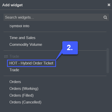Pick the Trade widget entry
This screenshot has height=112, width=112.
coord(14,70)
